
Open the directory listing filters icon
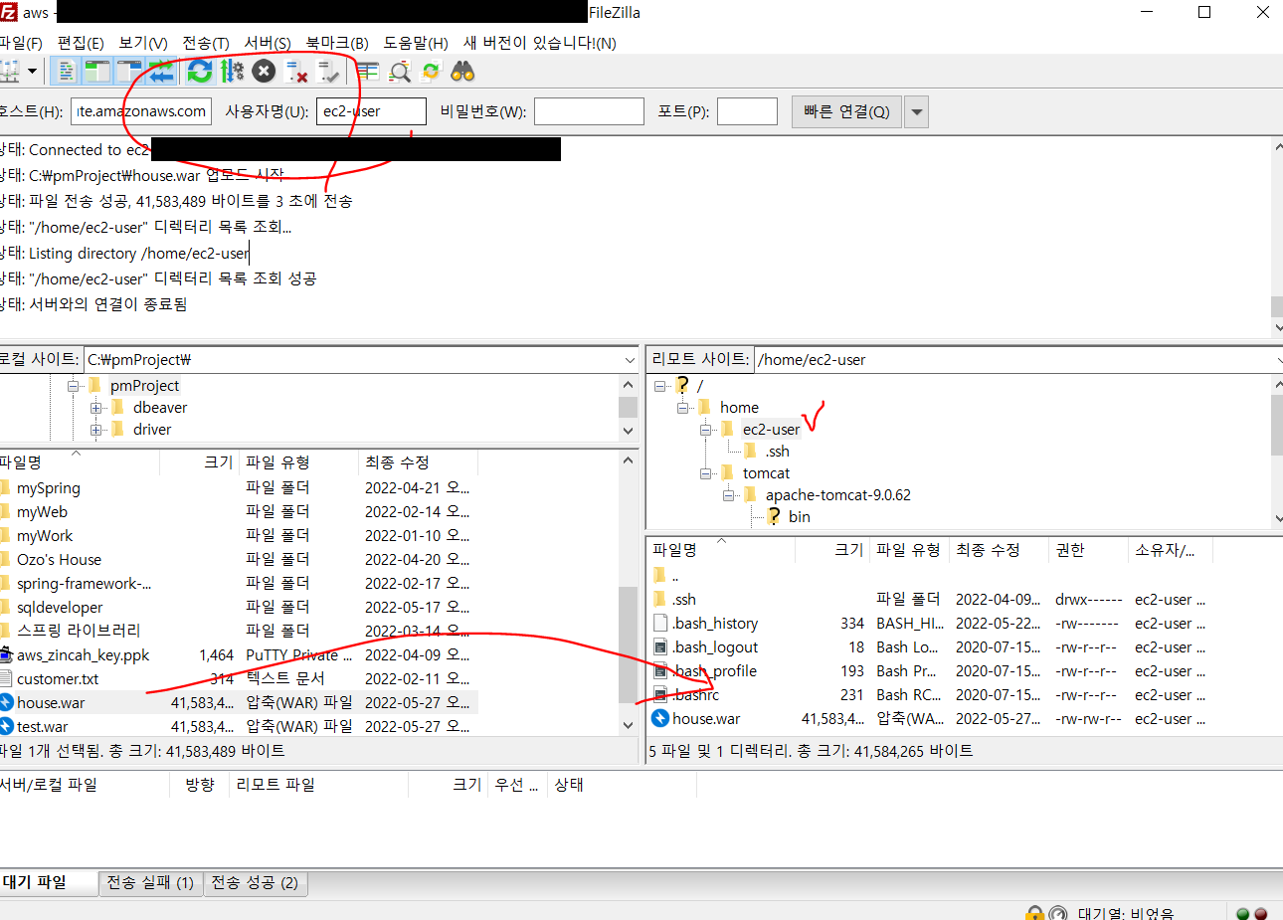click(368, 72)
